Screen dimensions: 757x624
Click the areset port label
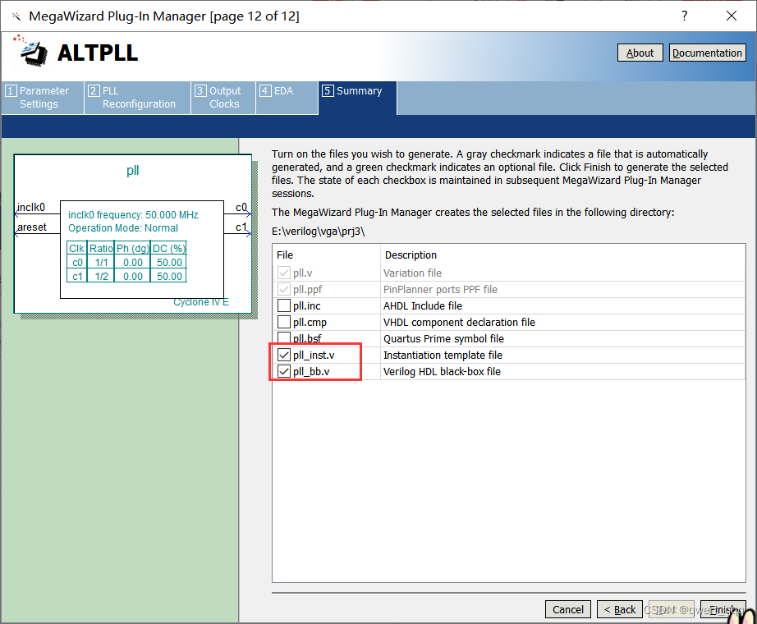tap(32, 227)
